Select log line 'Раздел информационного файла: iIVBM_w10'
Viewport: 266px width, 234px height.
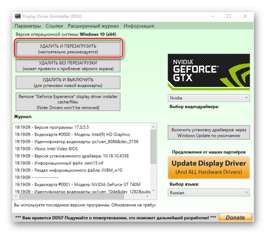point(69,170)
